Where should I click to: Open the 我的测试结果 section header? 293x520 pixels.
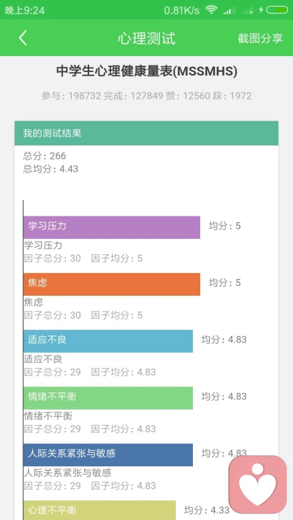click(146, 134)
